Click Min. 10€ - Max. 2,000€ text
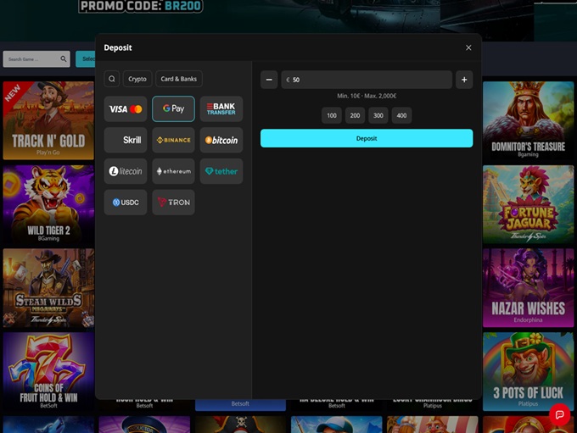 [367, 96]
